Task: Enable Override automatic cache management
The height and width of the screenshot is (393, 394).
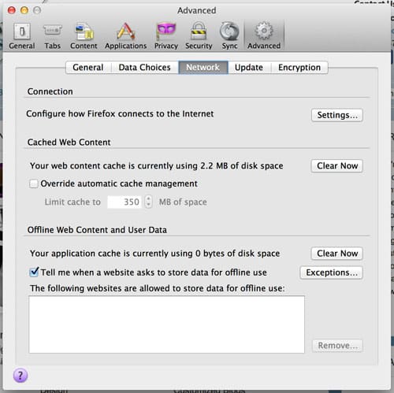Action: [34, 184]
